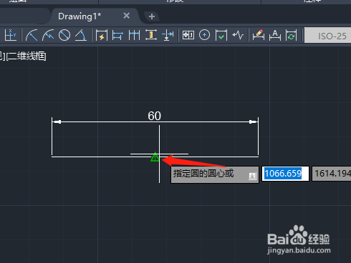Click the Y coordinate field 1614.194

coord(332,174)
